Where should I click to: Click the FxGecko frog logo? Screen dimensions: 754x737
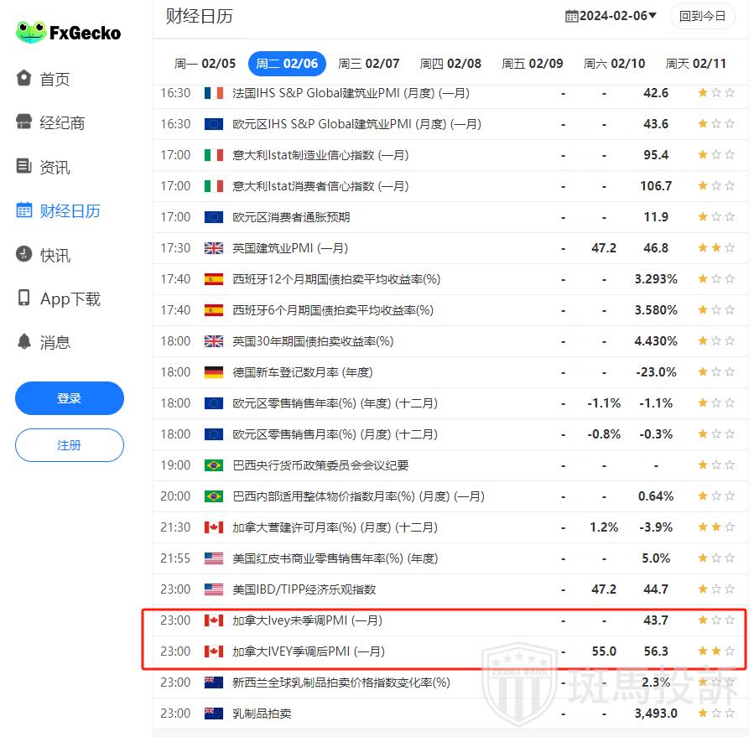(31, 33)
